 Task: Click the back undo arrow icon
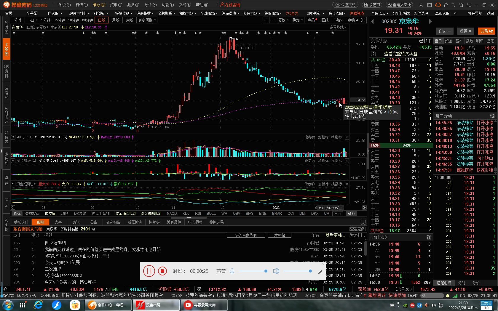tap(453, 5)
